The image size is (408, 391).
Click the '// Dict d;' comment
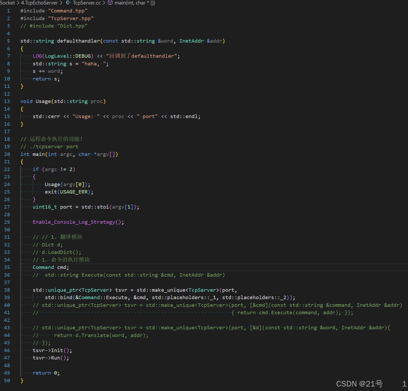click(48, 245)
